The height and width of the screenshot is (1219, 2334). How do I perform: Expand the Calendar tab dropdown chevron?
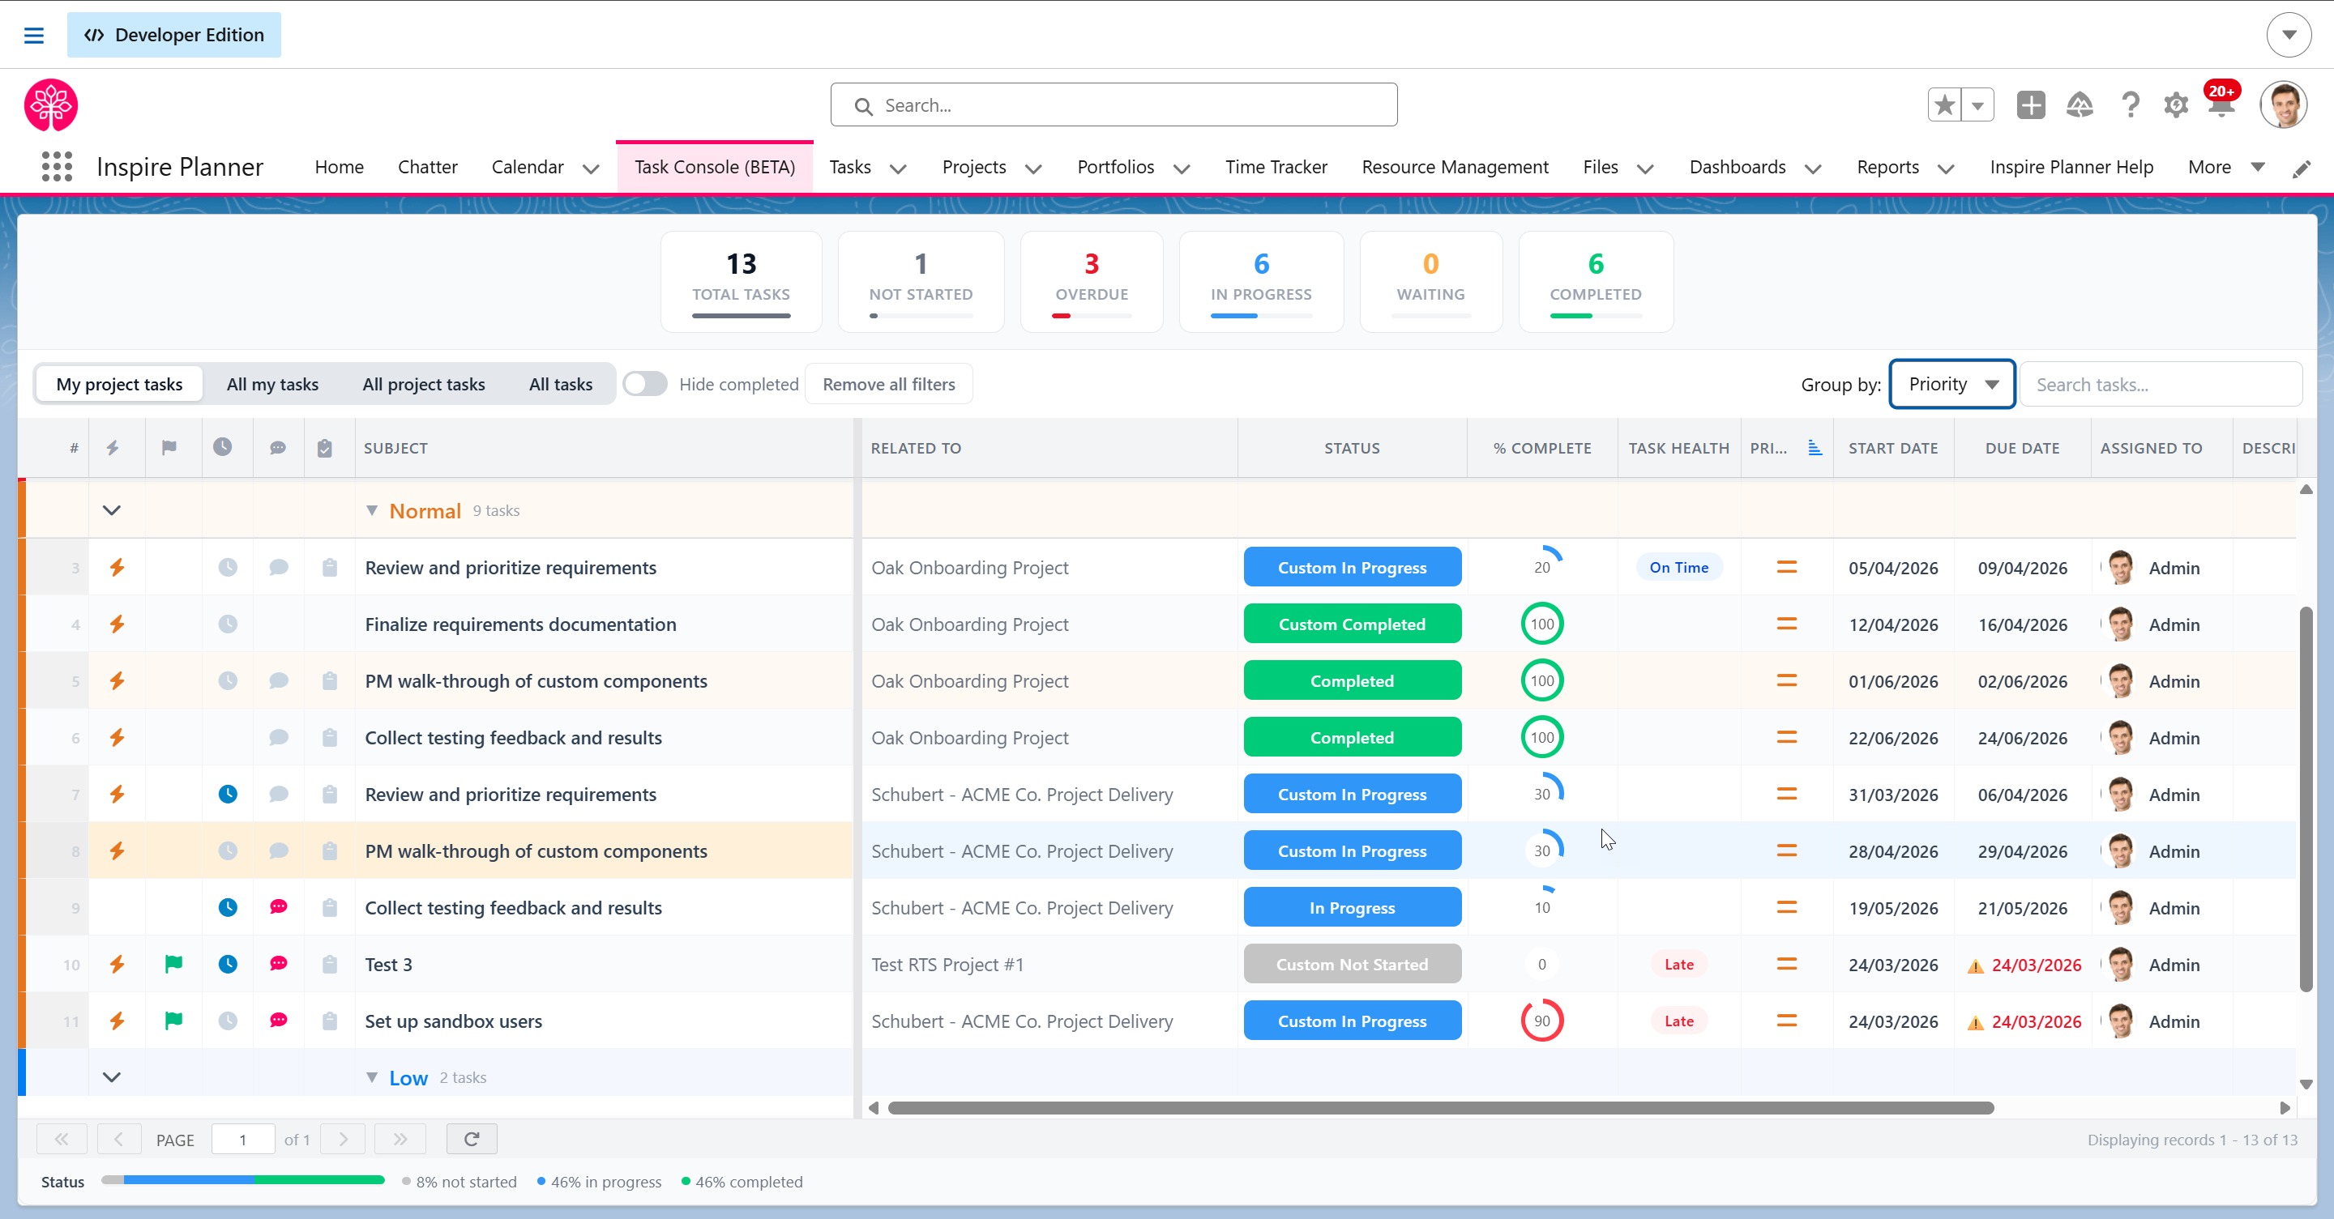click(x=591, y=168)
